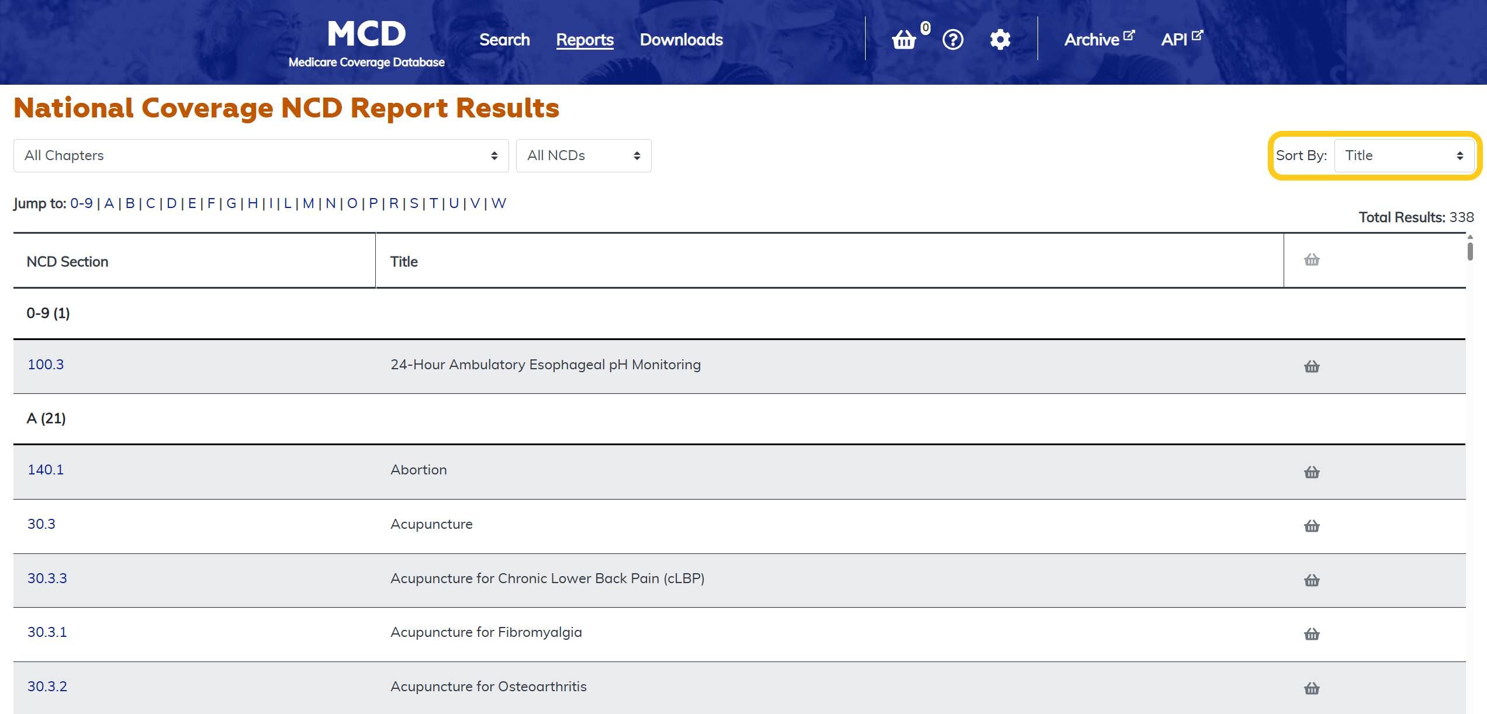Open the All NCDs dropdown
The width and height of the screenshot is (1487, 714).
(x=583, y=155)
